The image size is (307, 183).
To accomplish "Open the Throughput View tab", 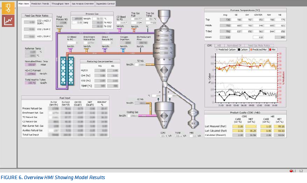I will point(60,4).
